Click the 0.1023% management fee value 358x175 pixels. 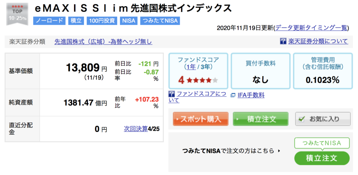click(322, 80)
